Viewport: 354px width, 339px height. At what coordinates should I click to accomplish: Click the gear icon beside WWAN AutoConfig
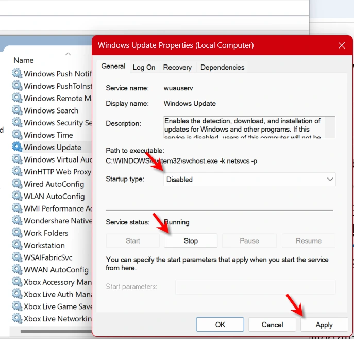[x=17, y=269]
